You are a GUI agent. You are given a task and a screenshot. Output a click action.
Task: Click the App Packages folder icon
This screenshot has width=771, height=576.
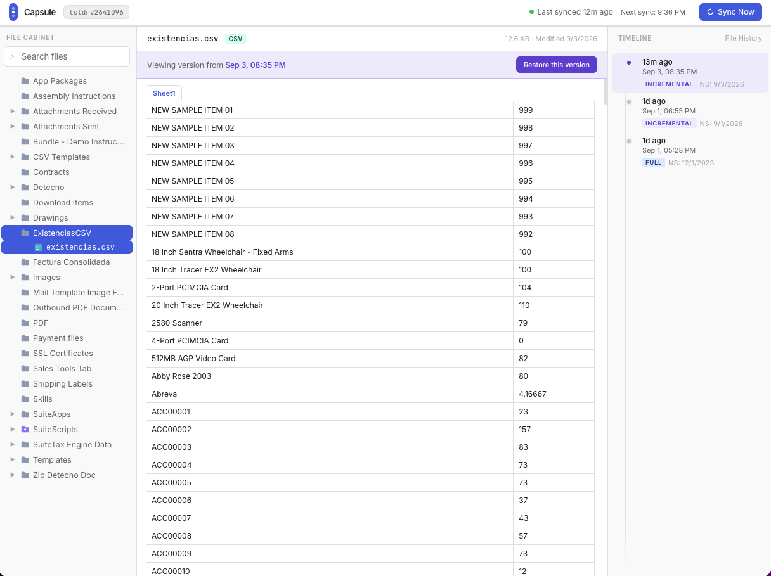[25, 81]
